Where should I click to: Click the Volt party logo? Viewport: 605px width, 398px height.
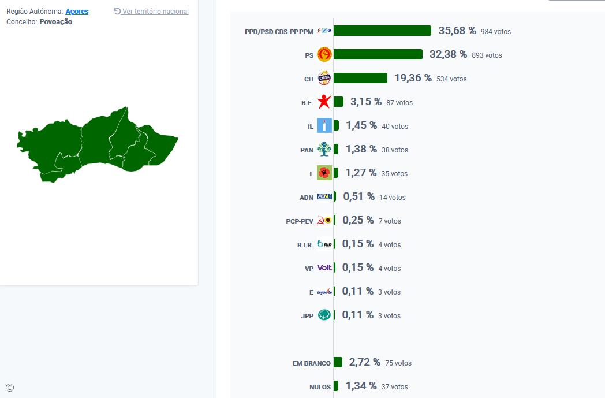(x=324, y=267)
